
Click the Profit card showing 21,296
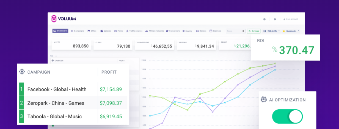click(x=235, y=45)
